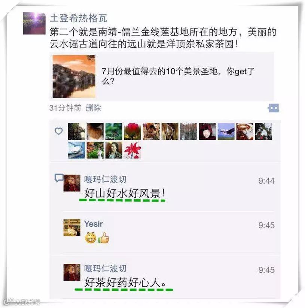Open the eagle photo liker avatar
305x308 pixels.
coord(226,131)
